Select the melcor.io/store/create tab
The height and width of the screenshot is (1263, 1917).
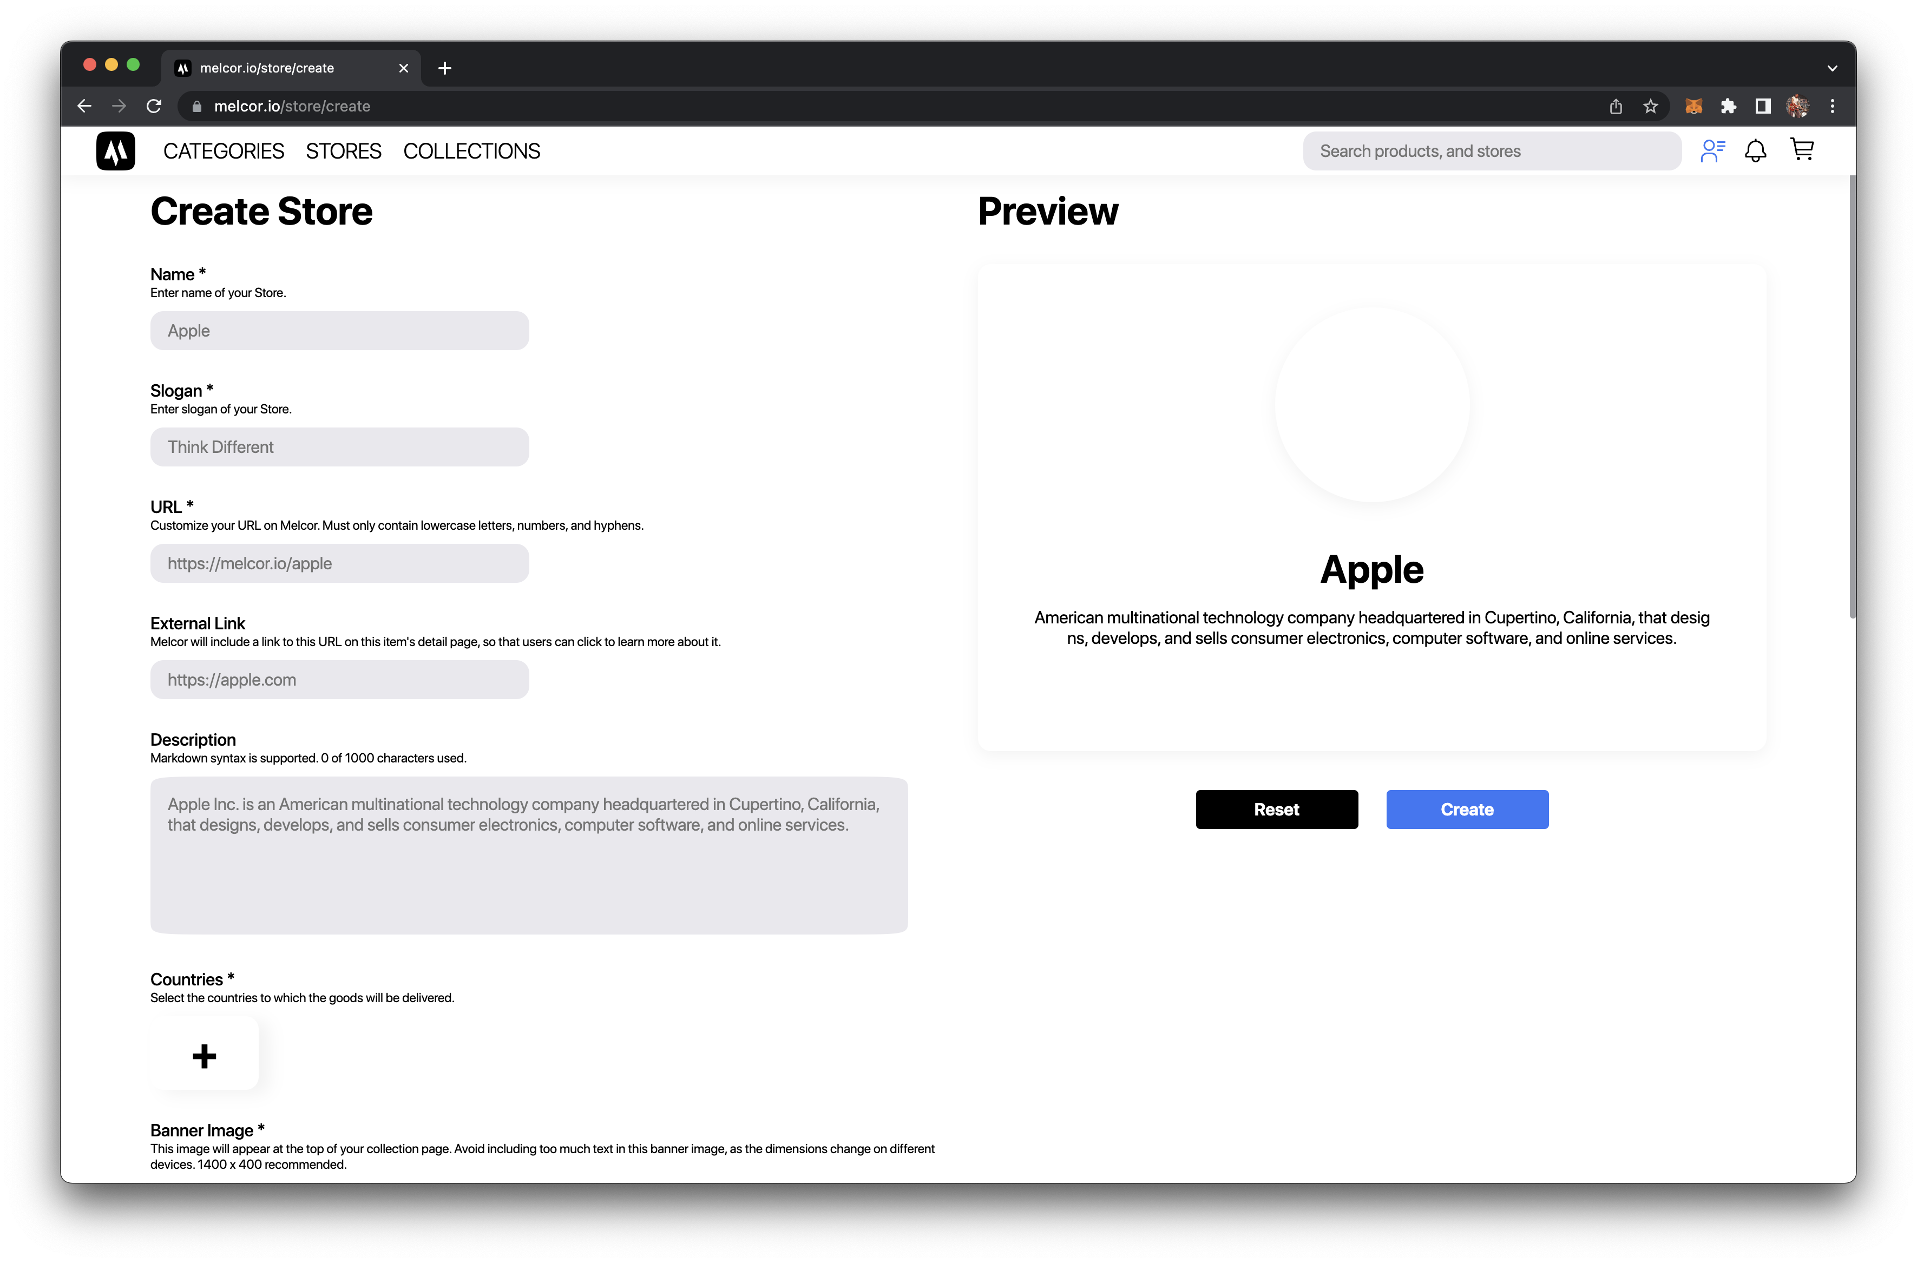[x=292, y=69]
